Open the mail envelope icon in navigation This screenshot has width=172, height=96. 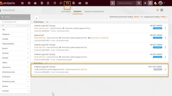point(80,3)
